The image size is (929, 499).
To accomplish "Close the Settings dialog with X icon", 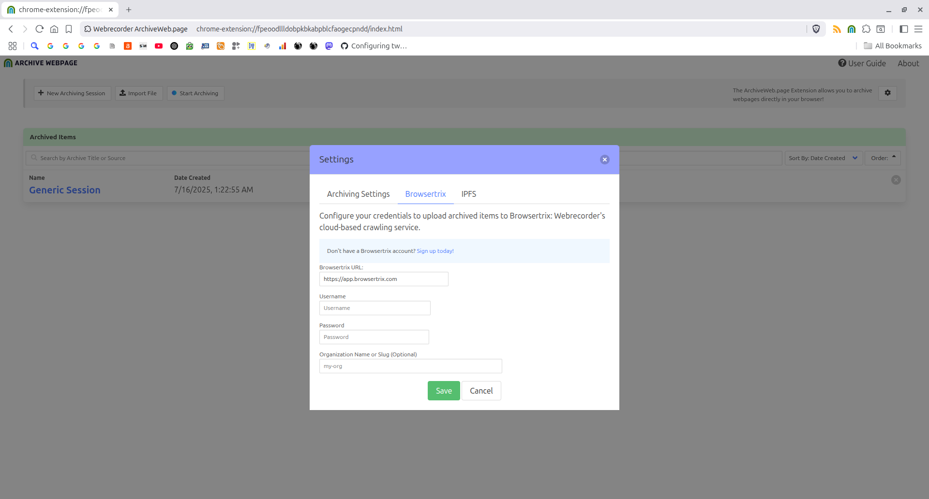I will [x=604, y=160].
